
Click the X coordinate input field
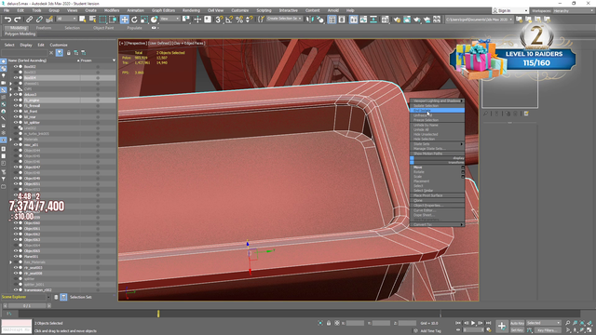(355, 323)
